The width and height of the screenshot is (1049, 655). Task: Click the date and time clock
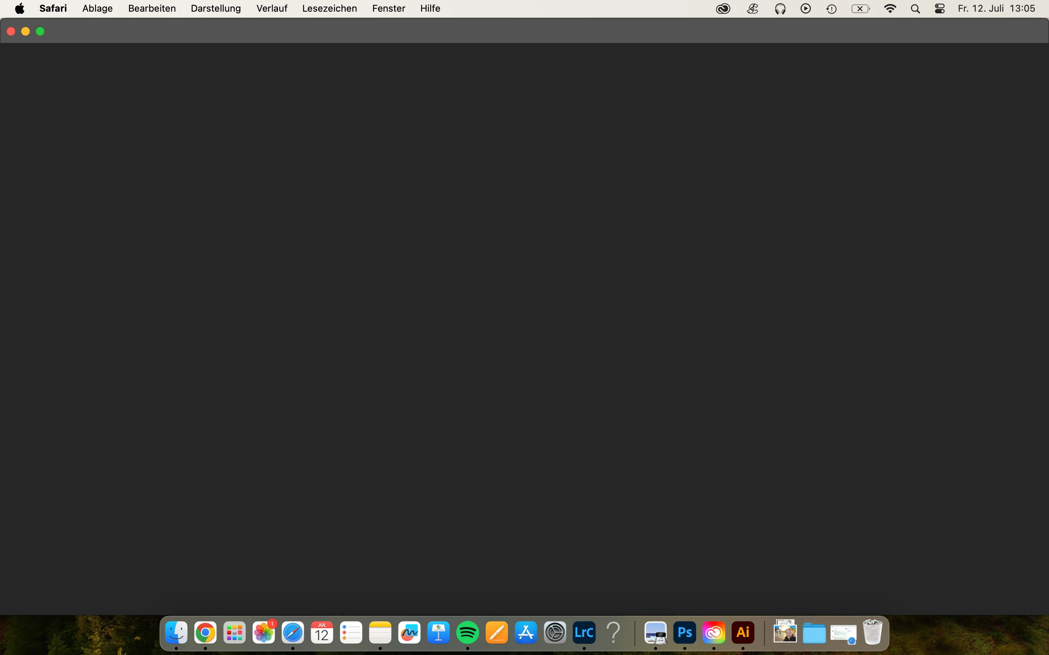coord(996,9)
